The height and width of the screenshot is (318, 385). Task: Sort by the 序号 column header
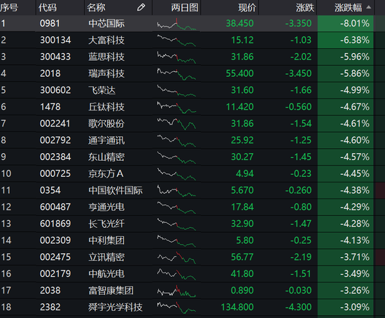pos(9,8)
